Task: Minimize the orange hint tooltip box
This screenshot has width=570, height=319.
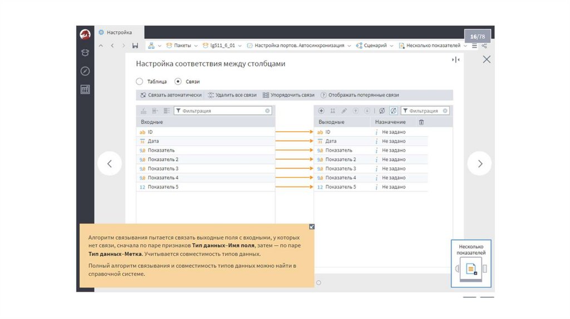Action: (x=311, y=227)
